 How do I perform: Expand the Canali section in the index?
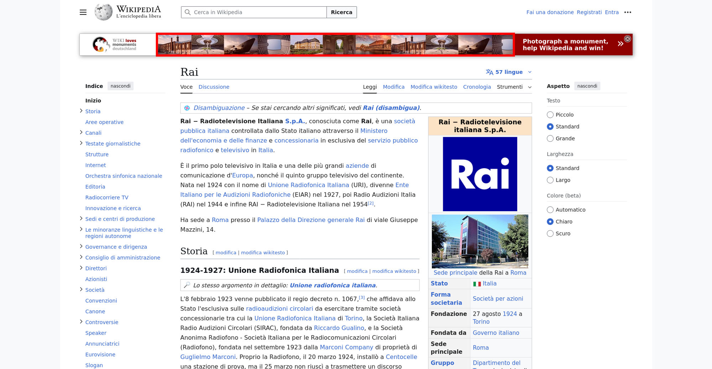81,132
